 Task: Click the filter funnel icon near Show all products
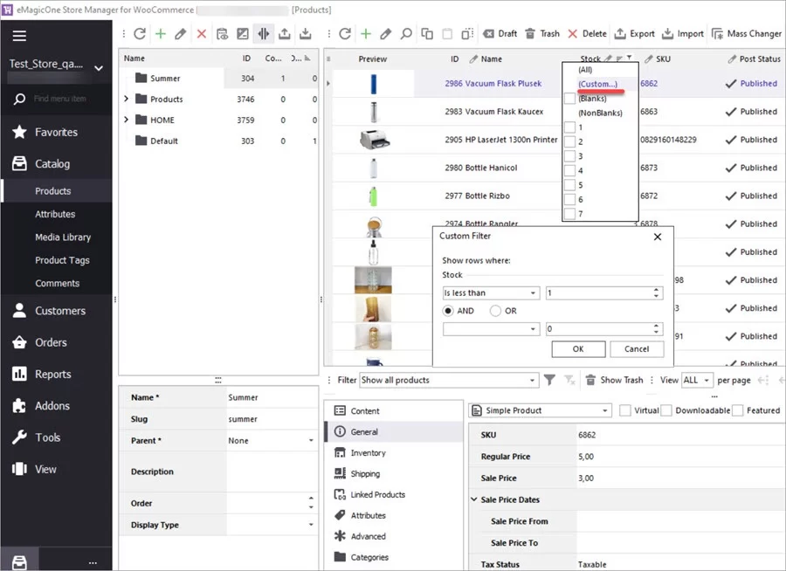click(x=552, y=380)
